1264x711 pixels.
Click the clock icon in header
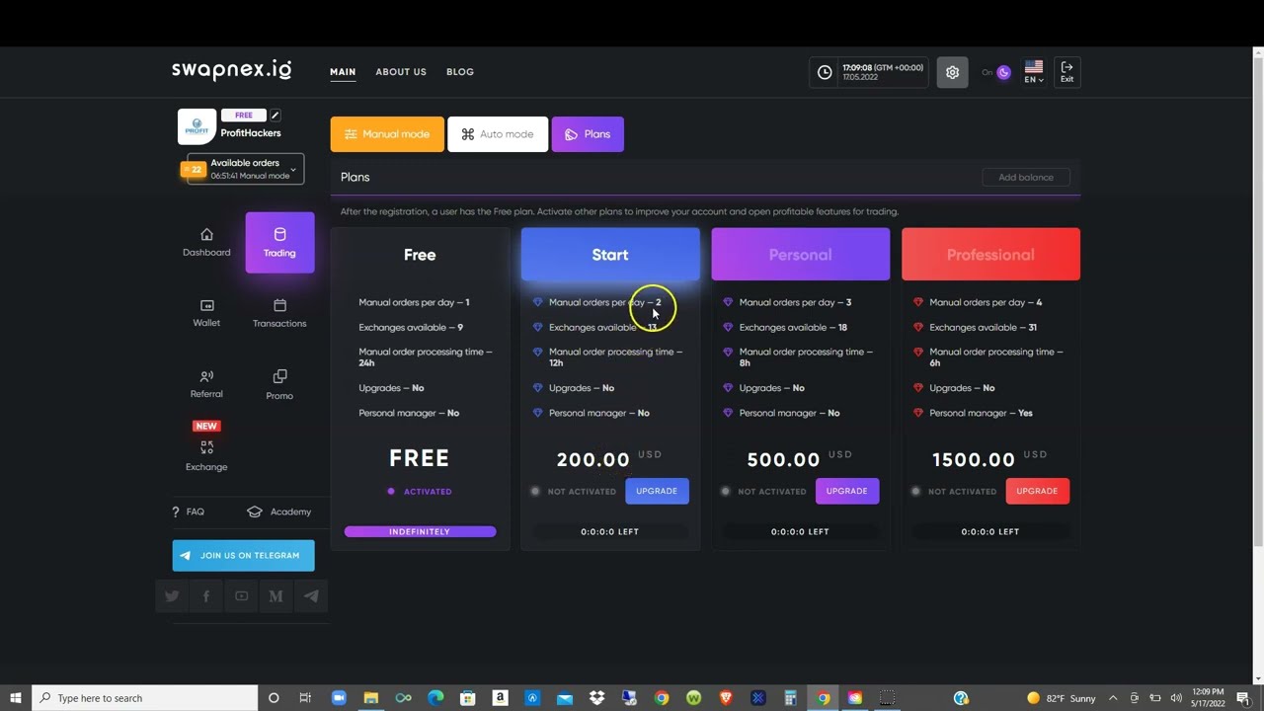[825, 72]
